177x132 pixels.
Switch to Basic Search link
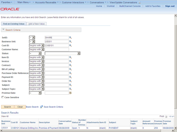point(32,107)
